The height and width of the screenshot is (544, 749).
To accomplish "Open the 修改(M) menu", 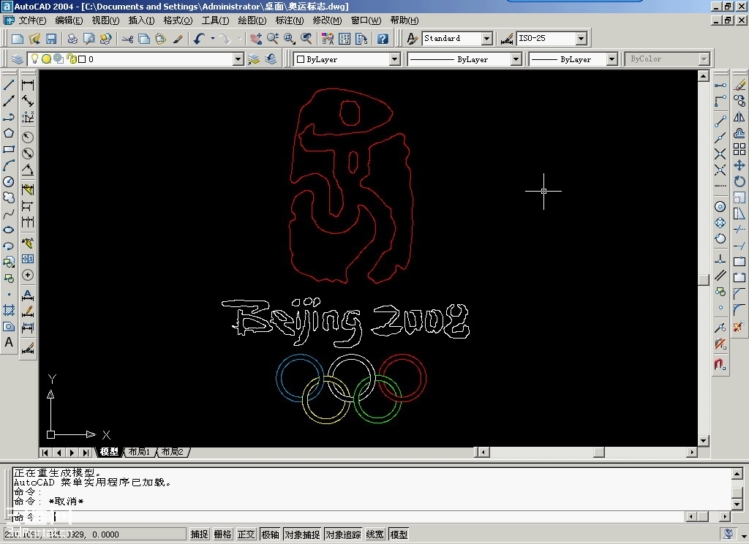I will pyautogui.click(x=327, y=20).
